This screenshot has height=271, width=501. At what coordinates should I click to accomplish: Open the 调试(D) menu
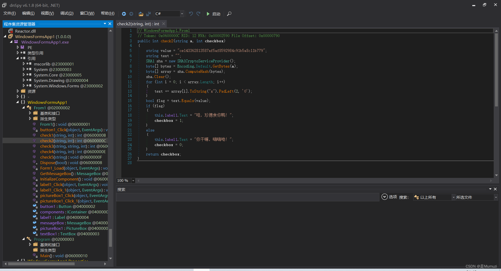point(67,13)
